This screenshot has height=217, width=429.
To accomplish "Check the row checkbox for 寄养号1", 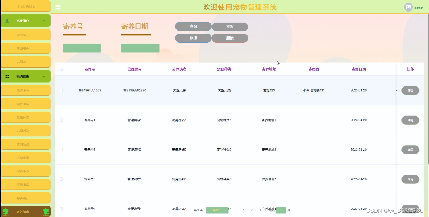I will pyautogui.click(x=61, y=120).
